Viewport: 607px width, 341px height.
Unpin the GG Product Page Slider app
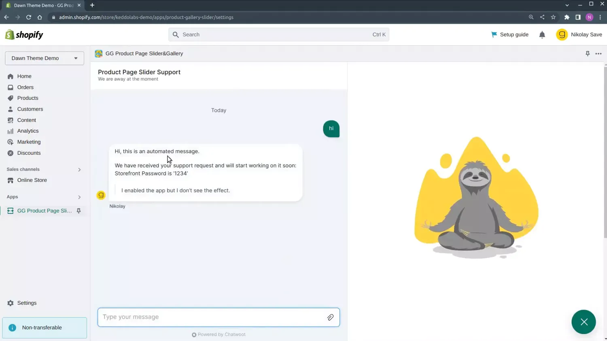tap(79, 210)
